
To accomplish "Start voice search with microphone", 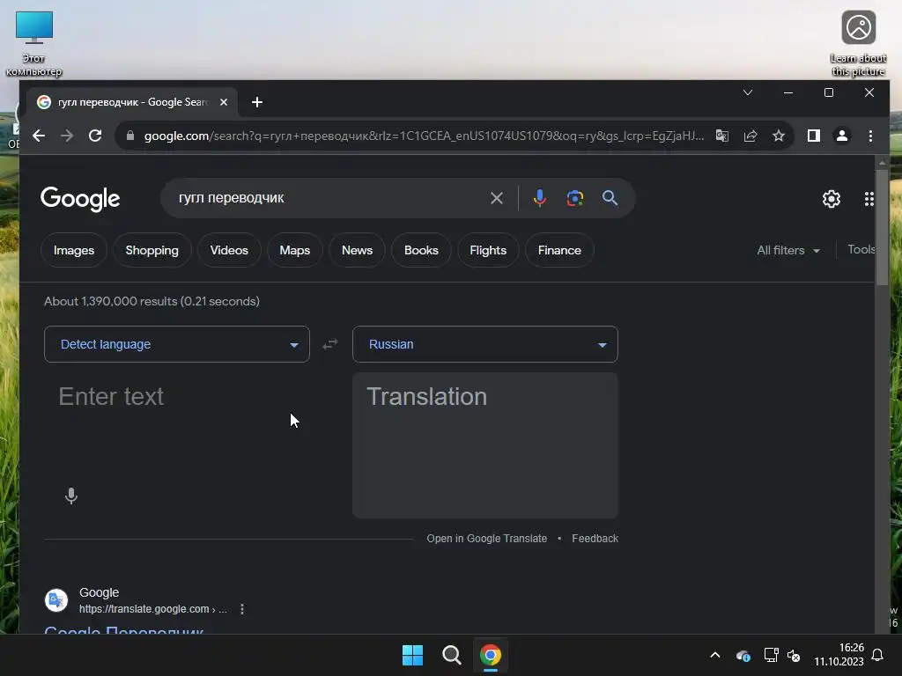I will point(540,198).
